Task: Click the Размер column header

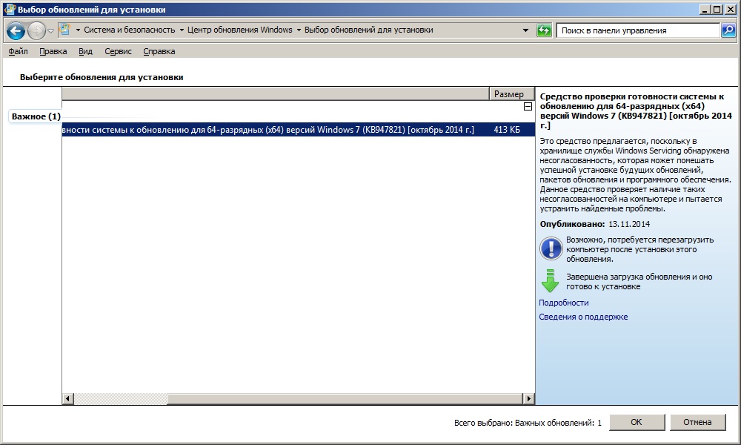Action: [512, 94]
